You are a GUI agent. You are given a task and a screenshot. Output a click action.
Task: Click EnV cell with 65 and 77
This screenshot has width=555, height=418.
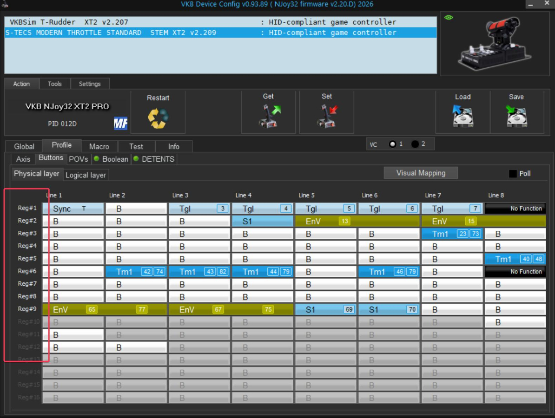tap(105, 309)
